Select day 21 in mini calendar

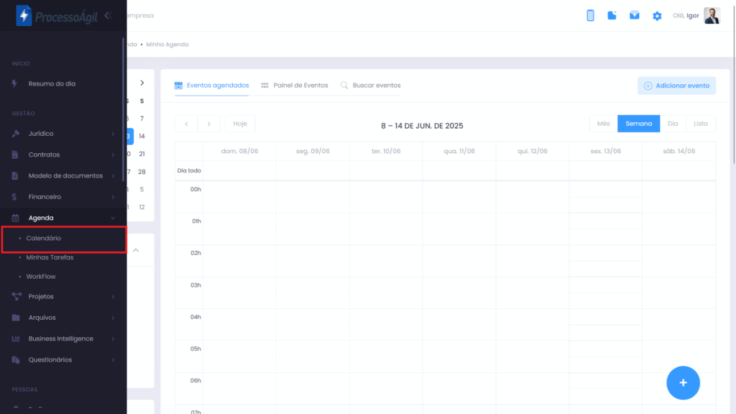142,154
